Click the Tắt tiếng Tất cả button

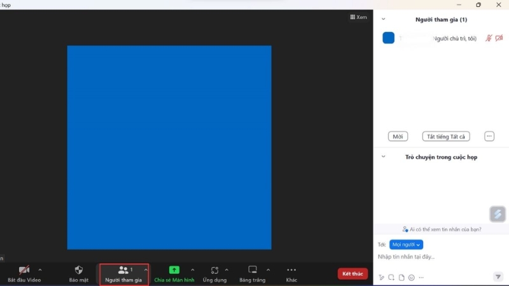point(446,137)
